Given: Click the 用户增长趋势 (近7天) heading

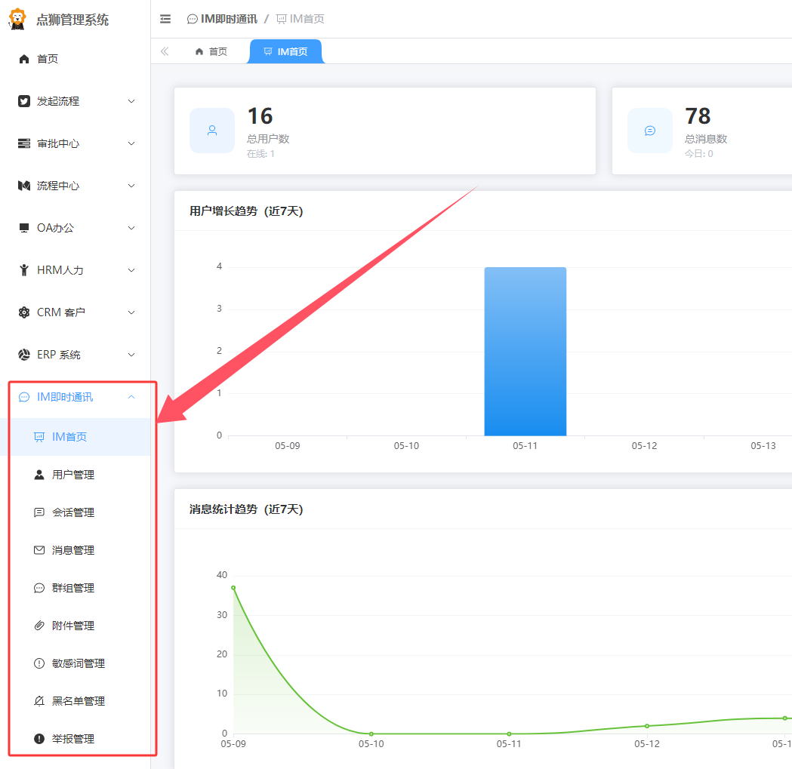Looking at the screenshot, I should coord(246,211).
